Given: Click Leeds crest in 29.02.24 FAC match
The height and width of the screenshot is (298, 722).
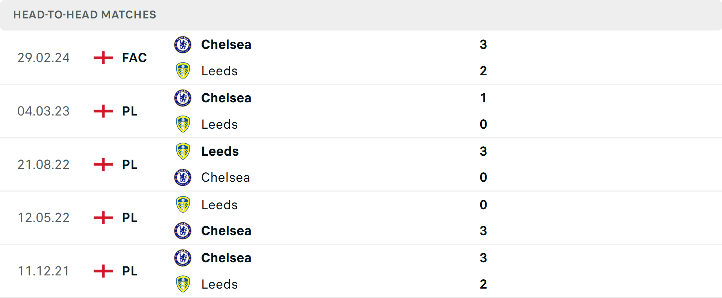Looking at the screenshot, I should point(183,71).
